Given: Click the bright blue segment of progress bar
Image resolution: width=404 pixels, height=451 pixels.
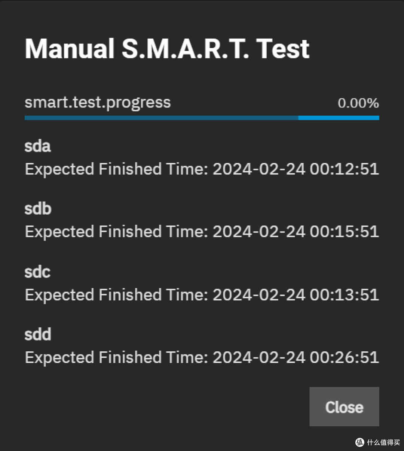Looking at the screenshot, I should pos(339,118).
